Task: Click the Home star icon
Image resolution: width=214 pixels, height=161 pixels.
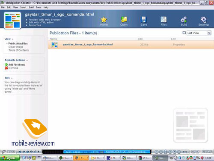Action: 104,20
